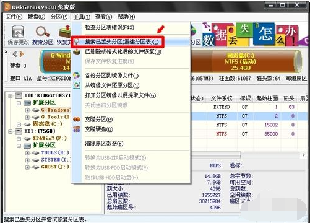Expand the GHOST(J:) node
The width and height of the screenshot is (310, 223).
pos(27,167)
